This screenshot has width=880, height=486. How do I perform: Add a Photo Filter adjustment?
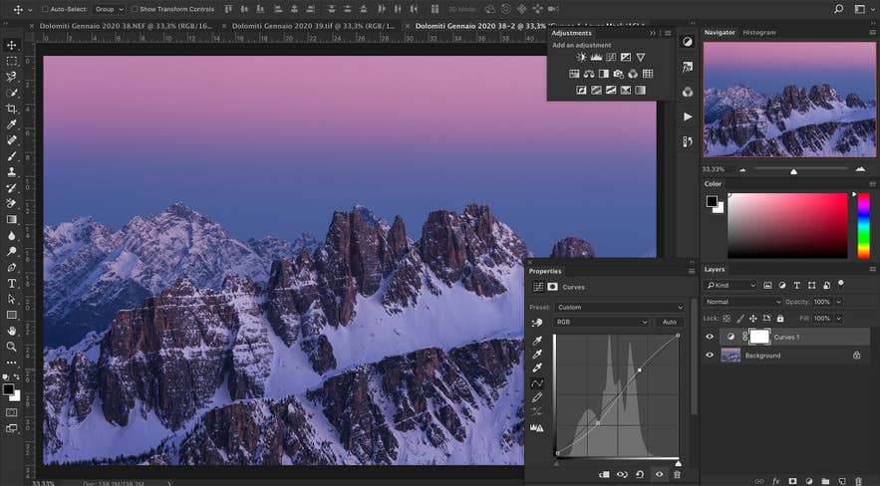(x=618, y=74)
